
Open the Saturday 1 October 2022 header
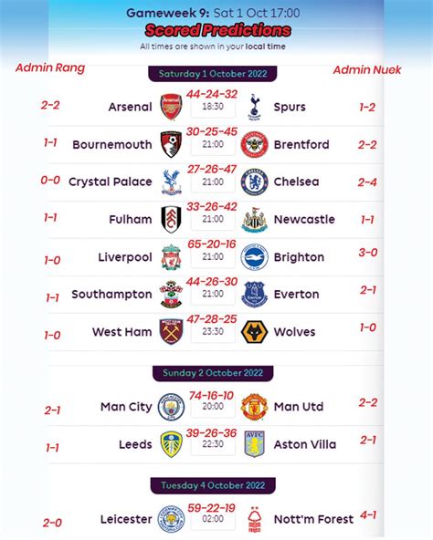(213, 74)
